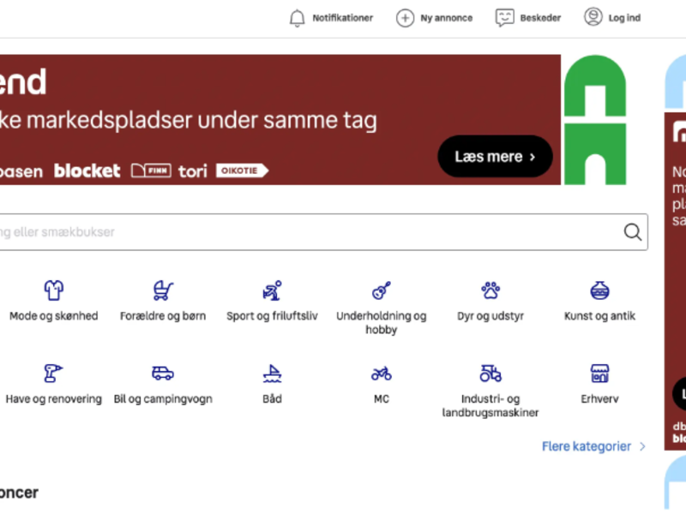
Task: Open Bil og campingvogn car icon
Action: 163,374
